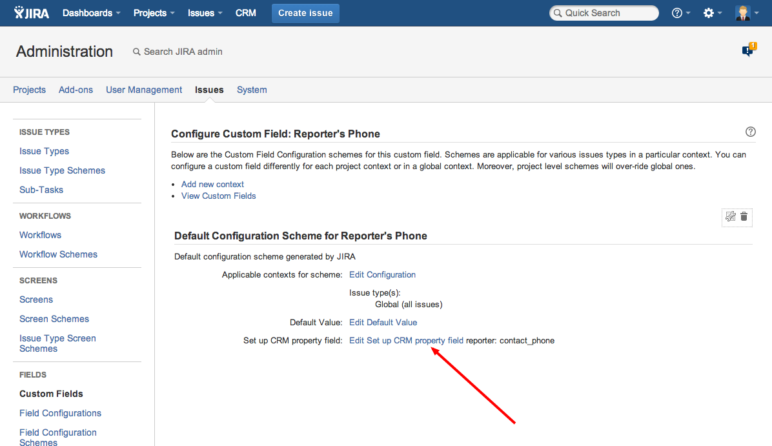The width and height of the screenshot is (772, 446).
Task: Delete the scheme using the trash icon
Action: click(744, 217)
